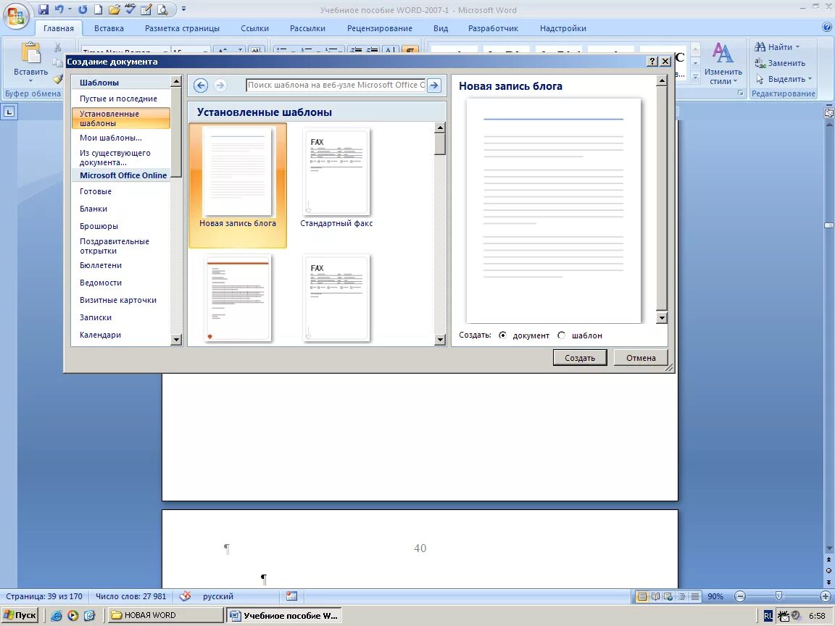This screenshot has width=835, height=626.
Task: Click the draw table icon in quick access toolbar
Action: pos(146,9)
